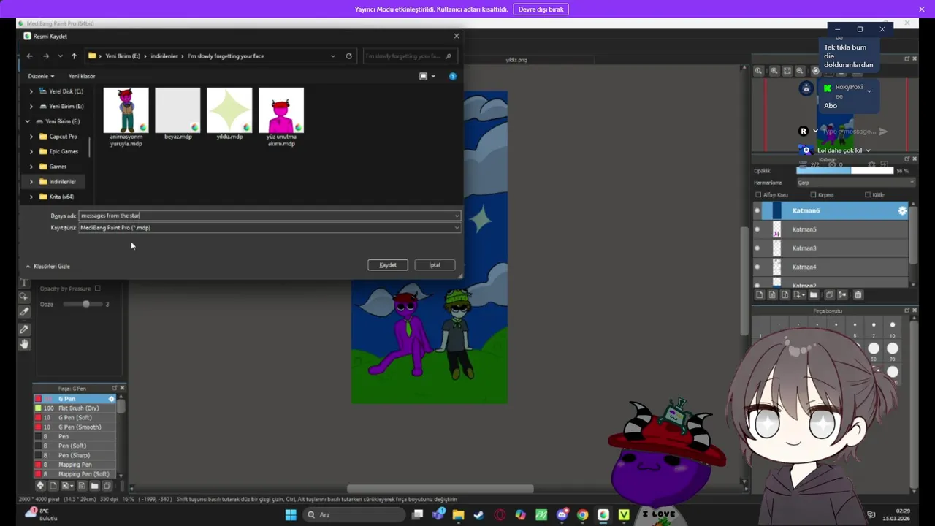Open G Pen brush settings gear
Viewport: 935px width, 526px height.
point(111,399)
